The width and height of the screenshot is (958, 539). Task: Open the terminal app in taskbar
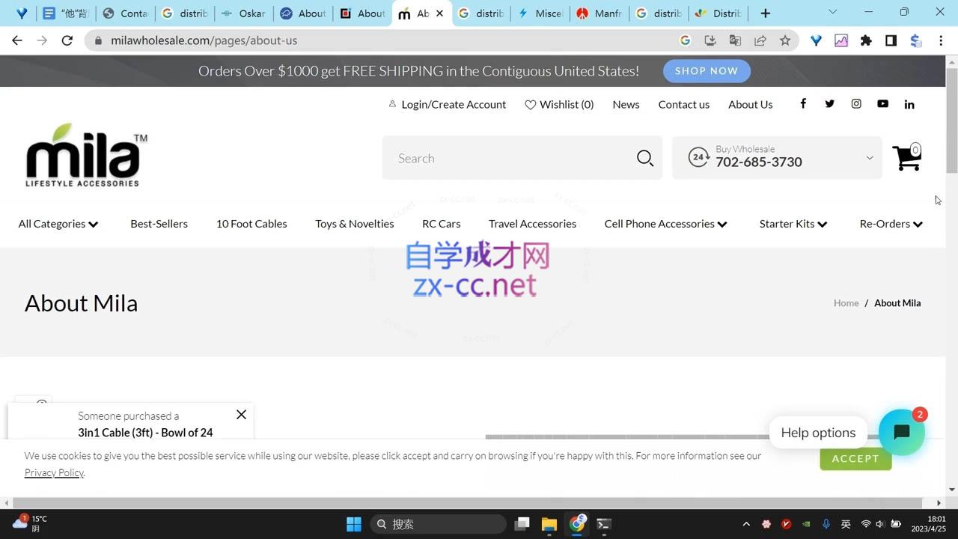604,524
